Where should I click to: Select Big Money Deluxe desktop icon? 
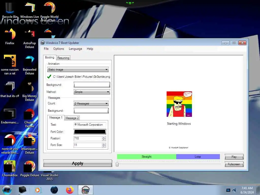[x=29, y=91]
